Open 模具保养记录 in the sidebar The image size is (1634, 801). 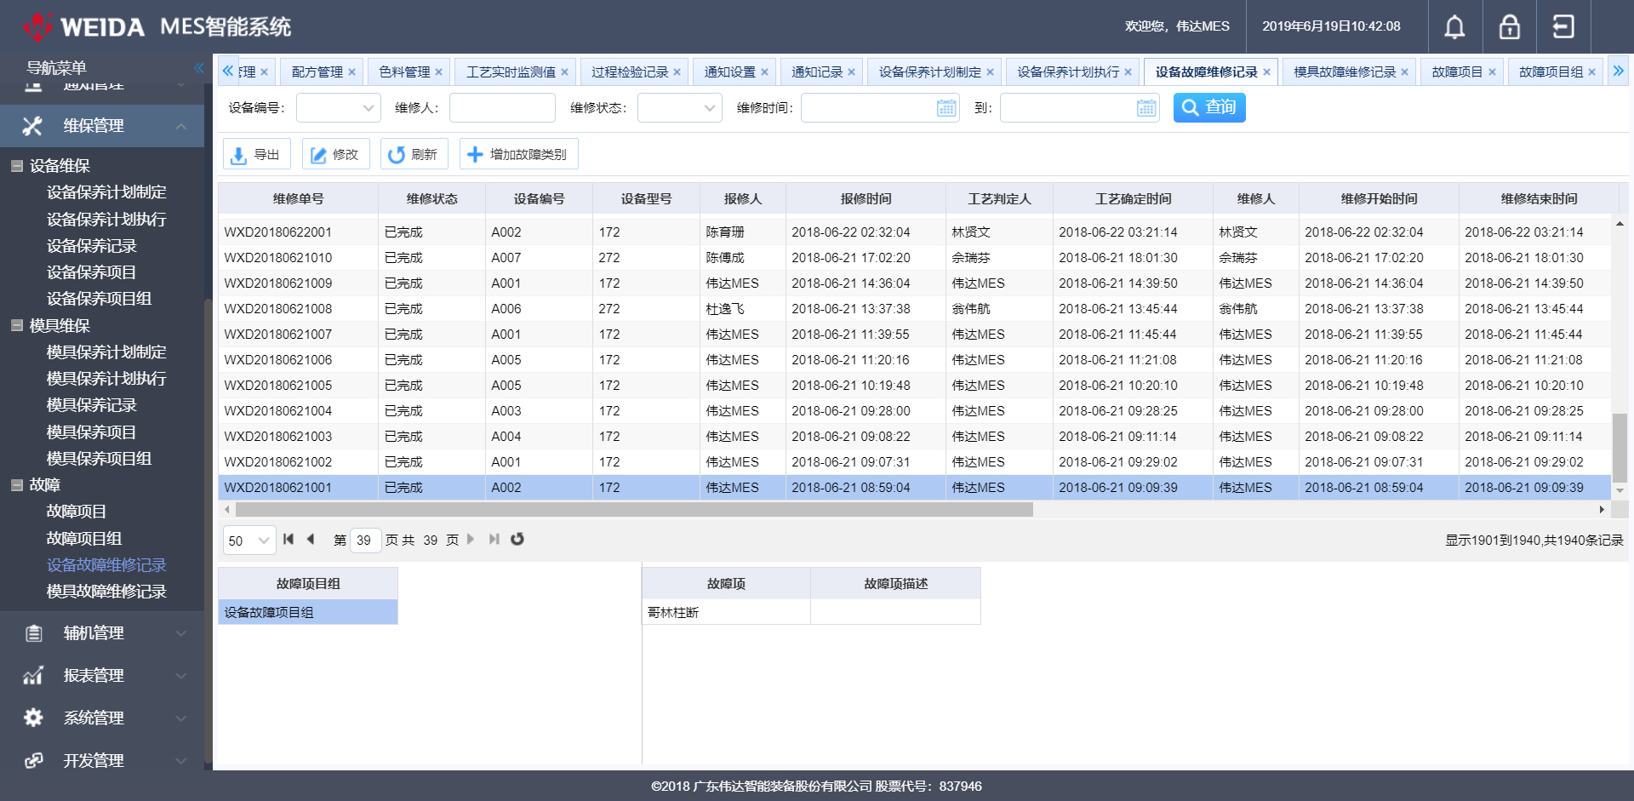pyautogui.click(x=91, y=405)
